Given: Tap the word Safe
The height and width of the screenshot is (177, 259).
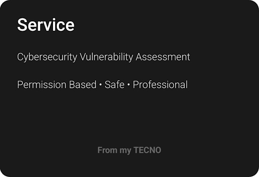Looking at the screenshot, I should pyautogui.click(x=115, y=85).
